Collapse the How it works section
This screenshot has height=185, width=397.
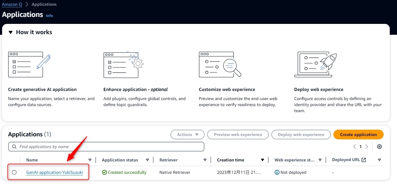click(11, 32)
